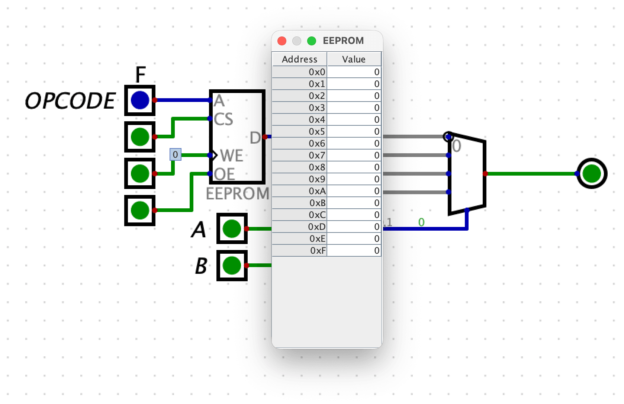Close the EEPROM window with red button

click(282, 41)
